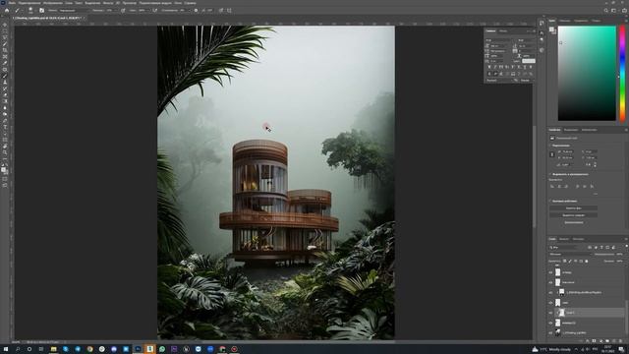Viewport: 629px width, 354px height.
Task: Select the Rectangular Marquee tool
Action: click(x=5, y=31)
